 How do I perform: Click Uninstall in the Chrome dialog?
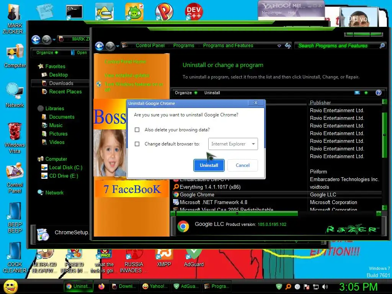(x=209, y=165)
